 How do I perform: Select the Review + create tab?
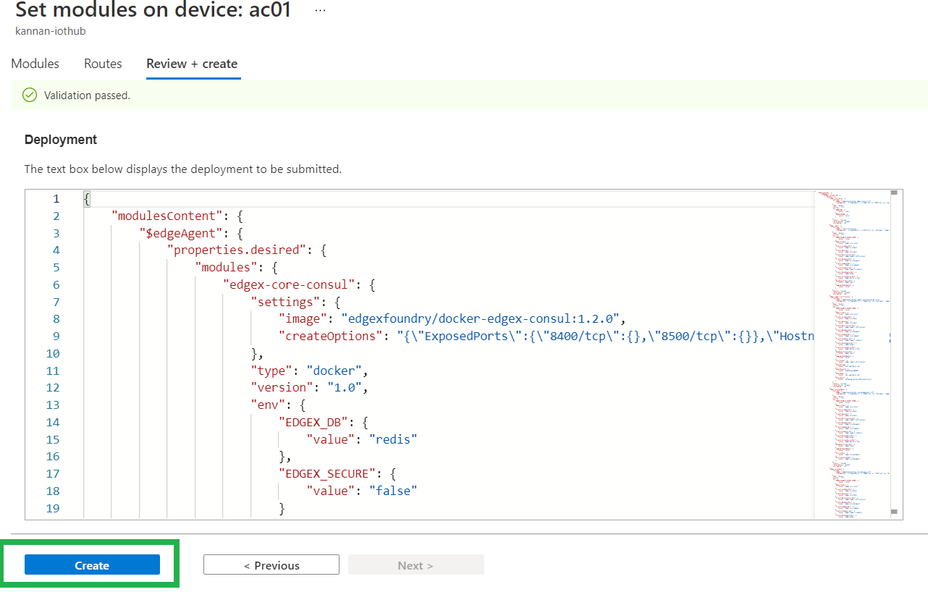[192, 64]
